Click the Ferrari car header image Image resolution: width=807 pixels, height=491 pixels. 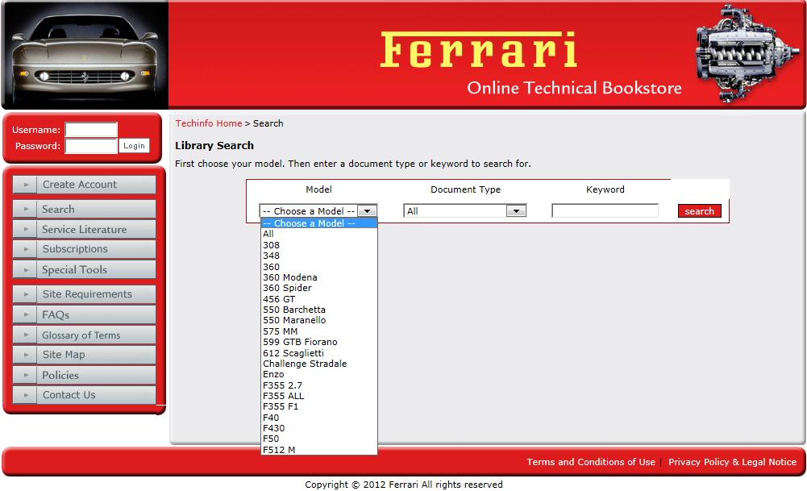pyautogui.click(x=85, y=55)
